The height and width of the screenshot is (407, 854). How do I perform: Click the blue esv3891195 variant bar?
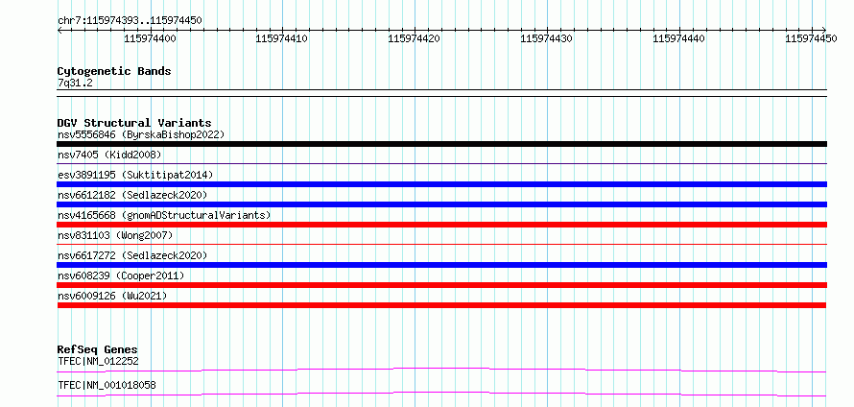(x=441, y=184)
